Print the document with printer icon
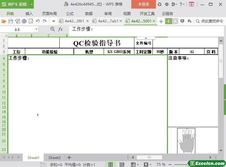The image size is (226, 167). 24,21
